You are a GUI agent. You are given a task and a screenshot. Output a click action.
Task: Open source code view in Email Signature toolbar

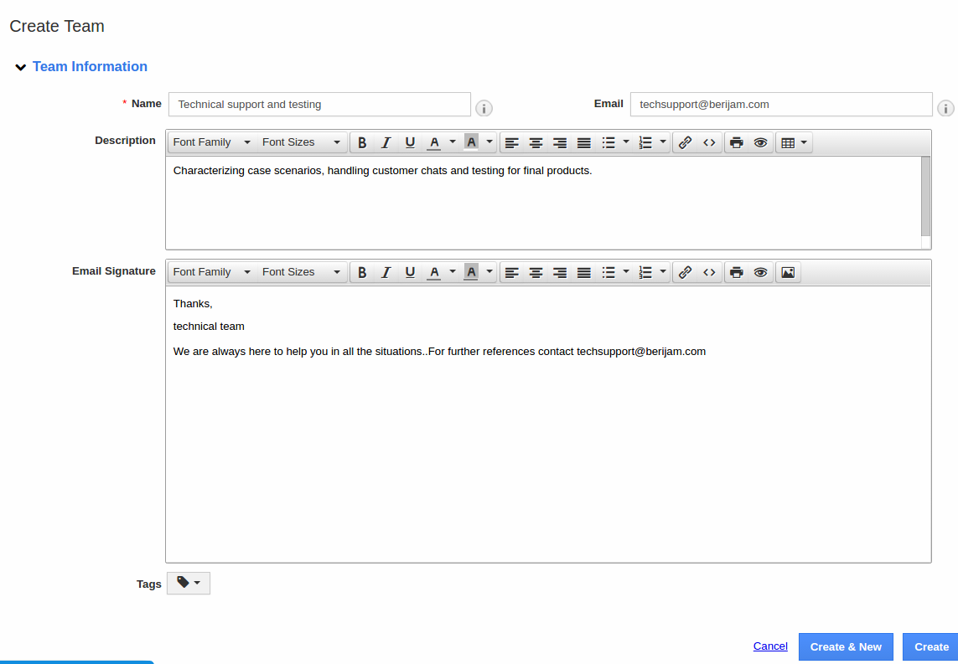(709, 272)
